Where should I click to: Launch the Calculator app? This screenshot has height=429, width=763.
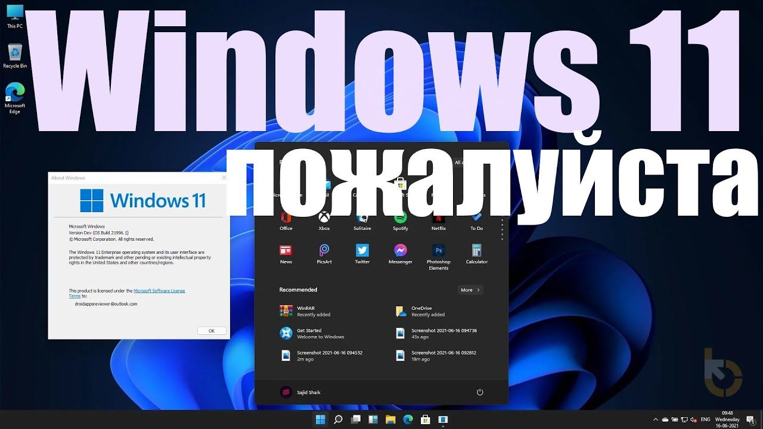tap(477, 254)
